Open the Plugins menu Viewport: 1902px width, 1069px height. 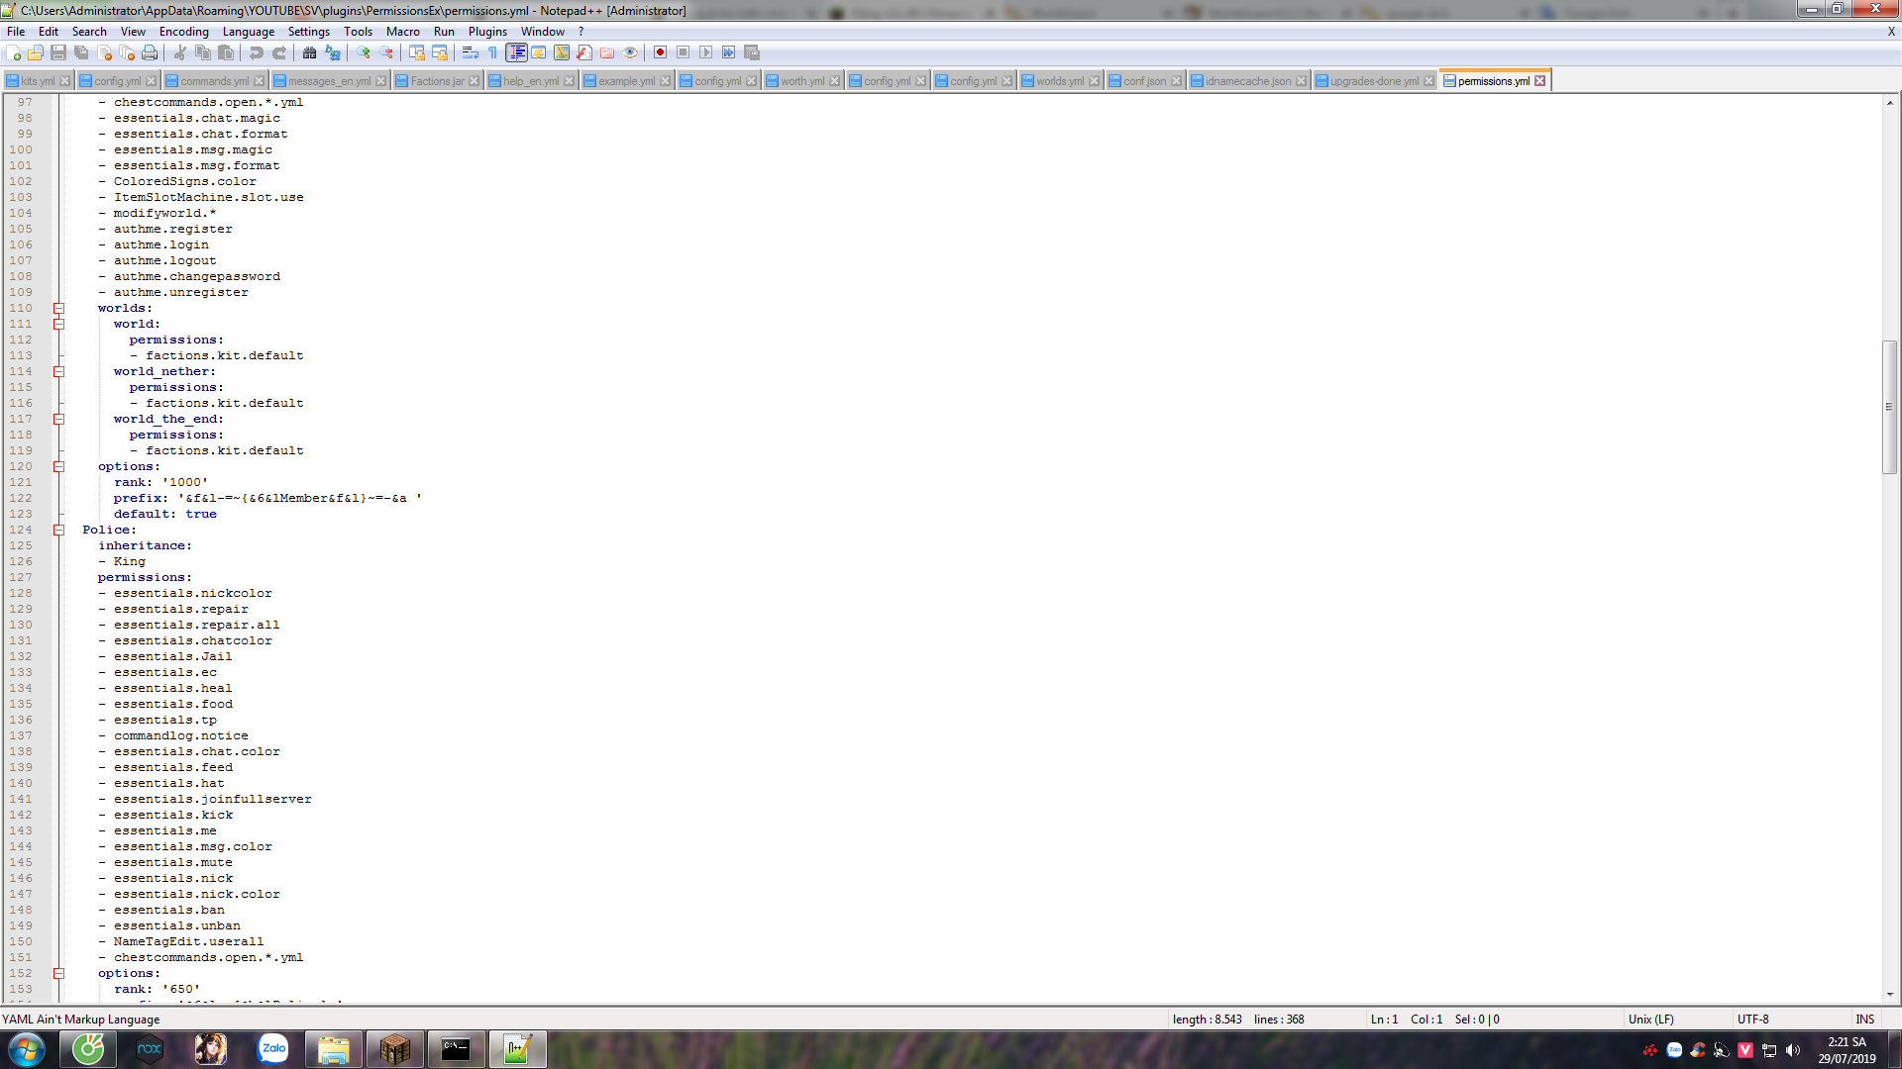(487, 32)
